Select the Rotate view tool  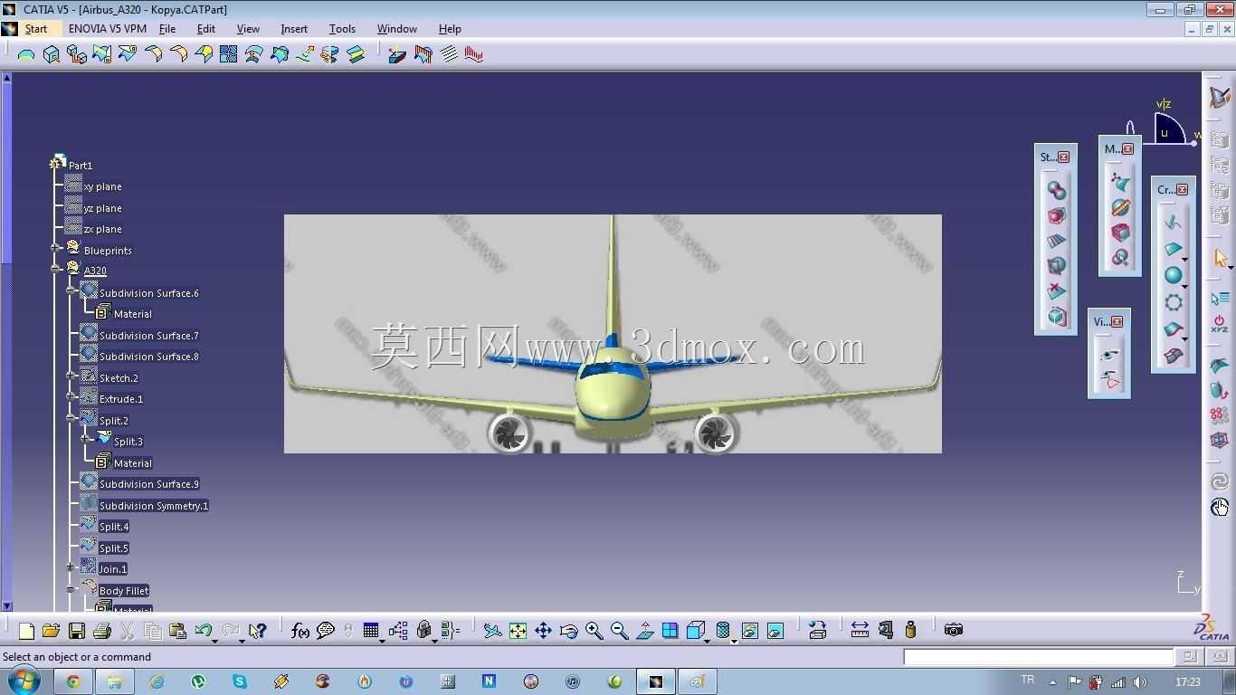(568, 631)
